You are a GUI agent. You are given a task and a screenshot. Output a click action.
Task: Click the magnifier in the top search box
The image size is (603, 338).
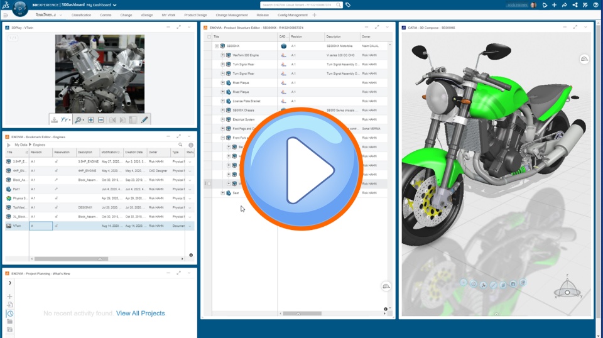(339, 5)
